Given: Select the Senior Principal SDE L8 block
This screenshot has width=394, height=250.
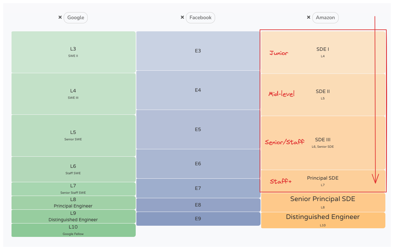Looking at the screenshot, I should [x=323, y=202].
